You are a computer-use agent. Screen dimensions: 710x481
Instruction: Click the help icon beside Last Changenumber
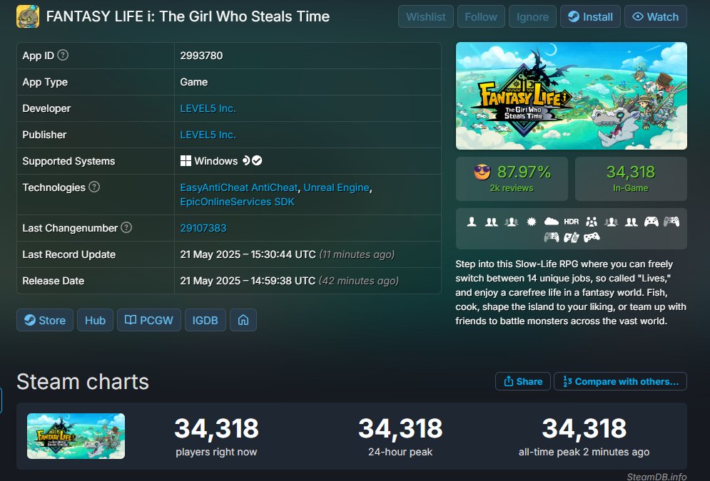point(127,227)
